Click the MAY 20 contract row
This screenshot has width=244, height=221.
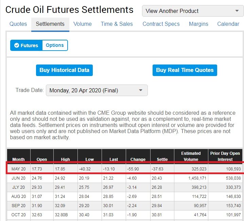[124, 168]
